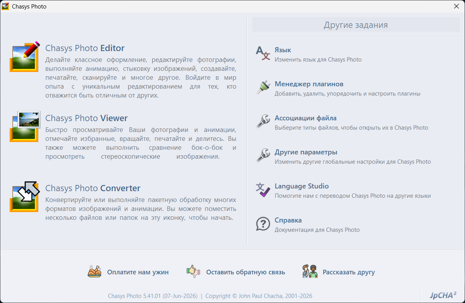465x303 pixels.
Task: Click the Chasys Photo title bar icon
Action: 5,6
